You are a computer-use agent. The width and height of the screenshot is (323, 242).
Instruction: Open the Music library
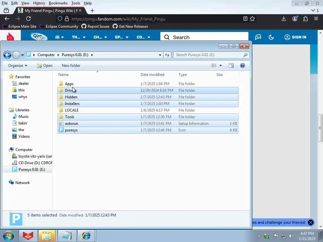[x=23, y=117]
